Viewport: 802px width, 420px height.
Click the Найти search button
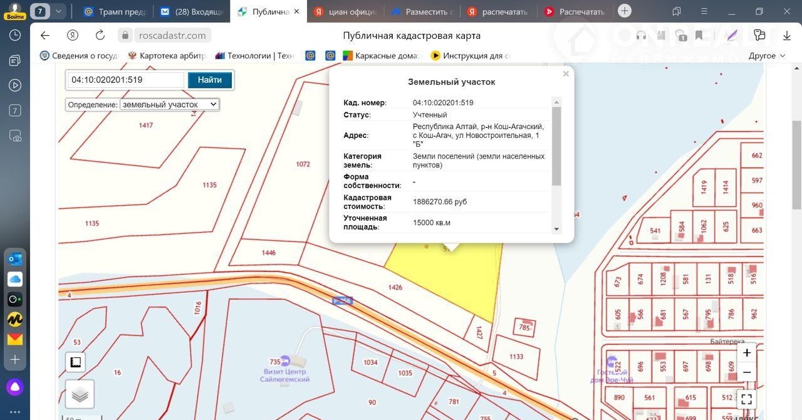coord(210,80)
